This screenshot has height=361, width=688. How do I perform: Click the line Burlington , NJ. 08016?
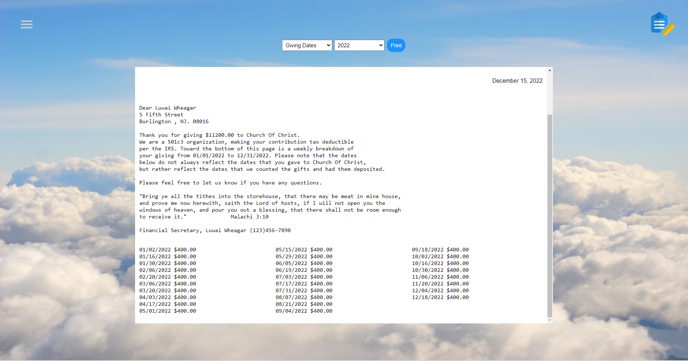(174, 121)
